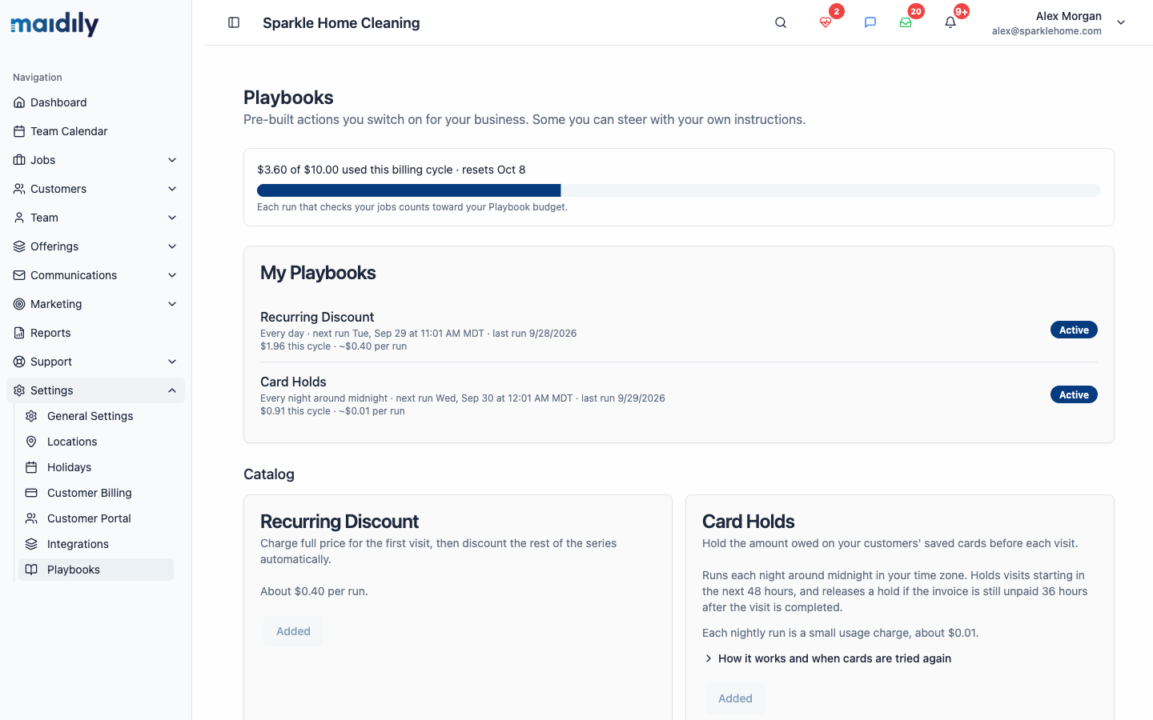Open Team Calendar from the sidebar

[x=95, y=131]
